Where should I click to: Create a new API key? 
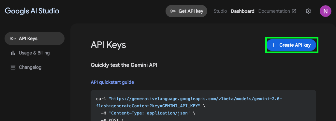(291, 45)
